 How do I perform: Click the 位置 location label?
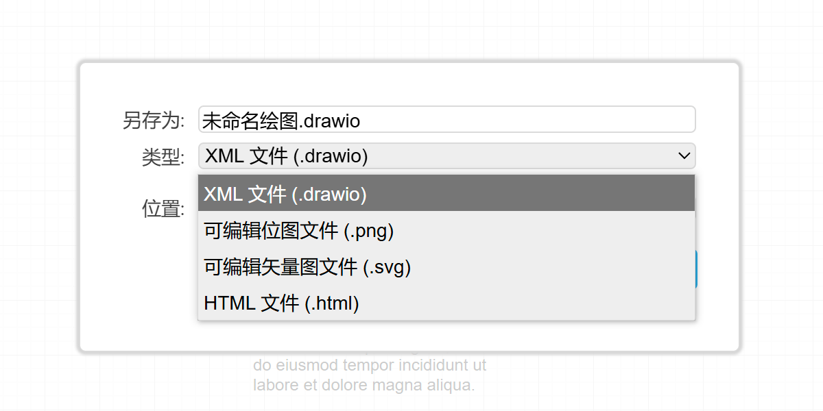point(162,209)
